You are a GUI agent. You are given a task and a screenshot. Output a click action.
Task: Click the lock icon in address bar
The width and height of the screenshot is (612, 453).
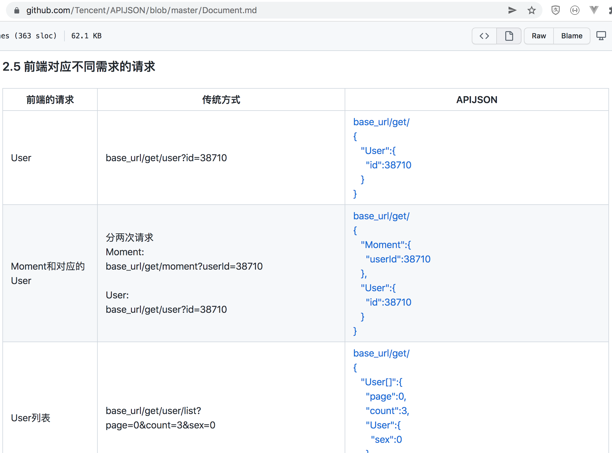click(x=17, y=10)
